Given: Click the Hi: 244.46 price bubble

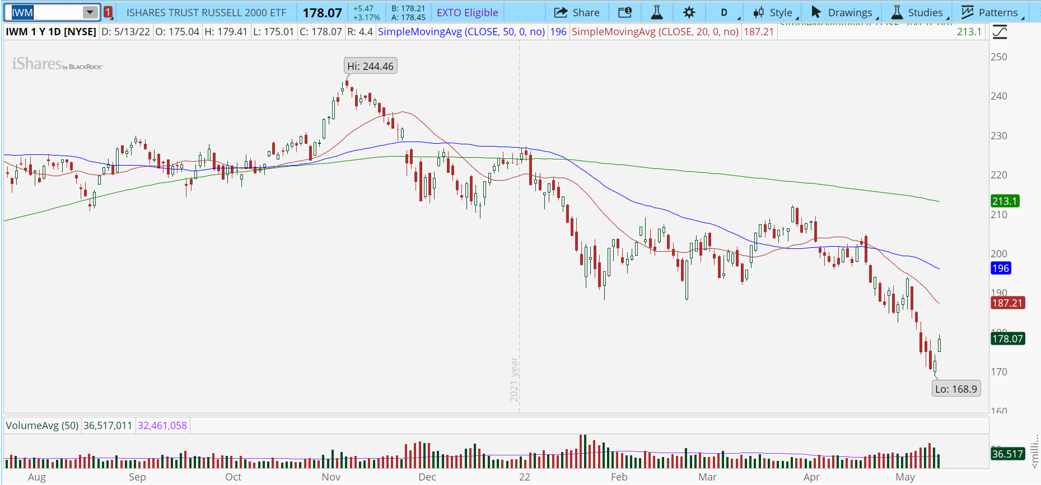Looking at the screenshot, I should coord(371,66).
